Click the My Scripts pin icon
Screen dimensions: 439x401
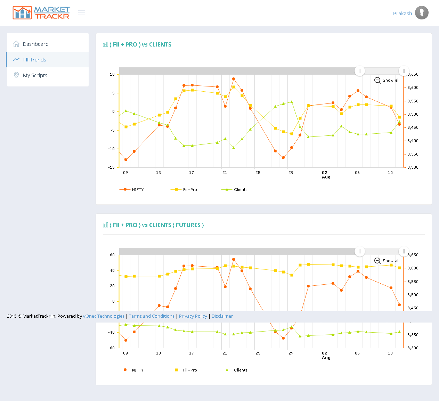pos(16,75)
